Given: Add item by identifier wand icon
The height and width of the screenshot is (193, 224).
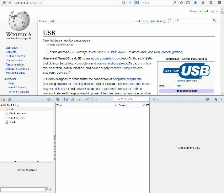Looking at the screenshot, I should point(73,99).
